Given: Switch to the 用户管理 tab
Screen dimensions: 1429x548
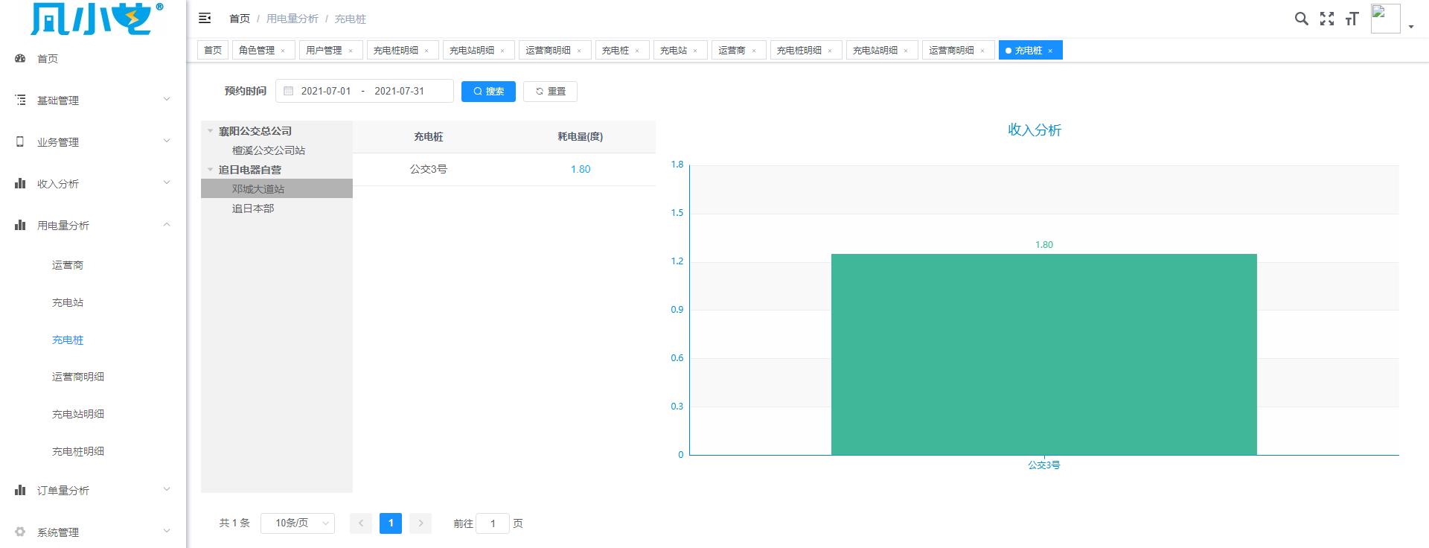Looking at the screenshot, I should [324, 51].
